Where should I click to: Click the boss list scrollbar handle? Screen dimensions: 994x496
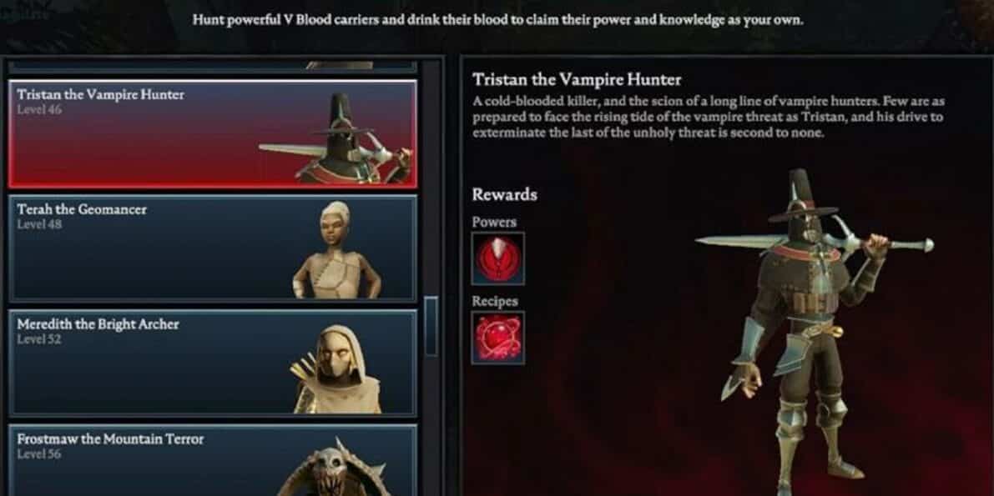tap(431, 326)
